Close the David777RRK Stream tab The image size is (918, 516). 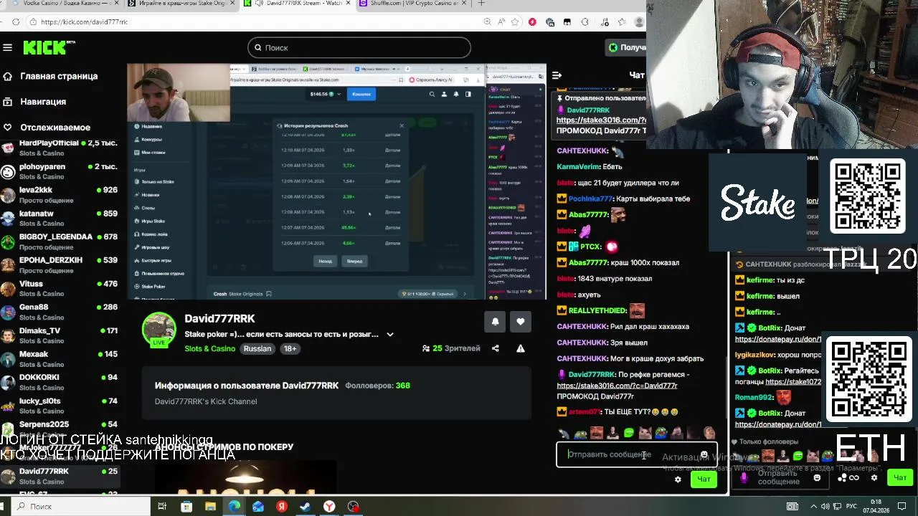pos(348,4)
